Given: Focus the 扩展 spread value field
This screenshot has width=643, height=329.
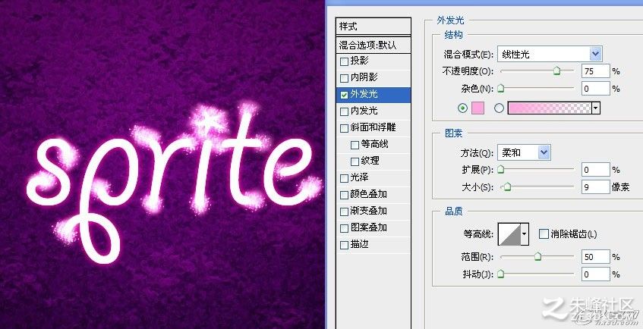Looking at the screenshot, I should coord(596,170).
